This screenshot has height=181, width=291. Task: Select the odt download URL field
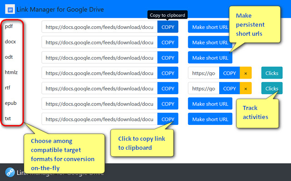pyautogui.click(x=100, y=57)
